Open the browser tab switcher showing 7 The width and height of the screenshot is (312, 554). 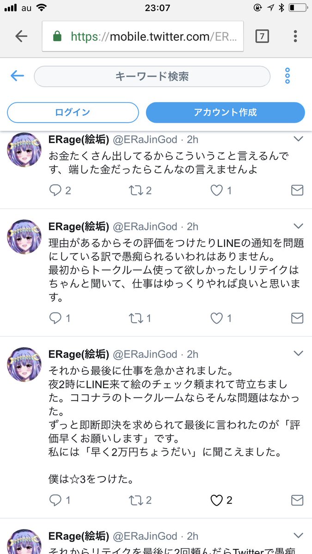point(262,36)
